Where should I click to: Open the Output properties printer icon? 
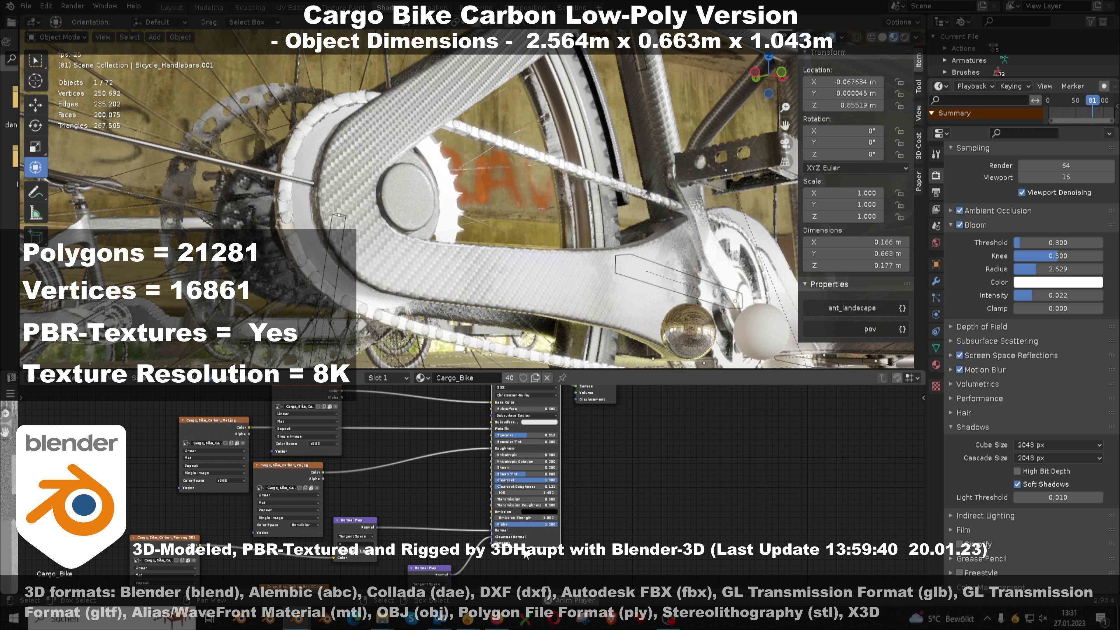tap(936, 192)
